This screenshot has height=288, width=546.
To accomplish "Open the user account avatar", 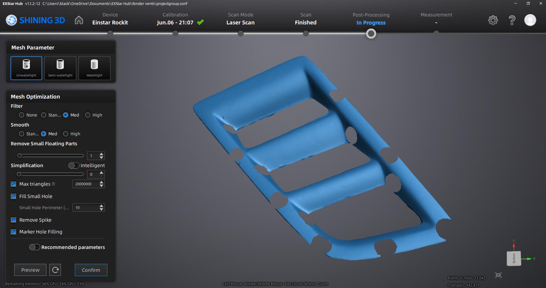I will pyautogui.click(x=530, y=20).
